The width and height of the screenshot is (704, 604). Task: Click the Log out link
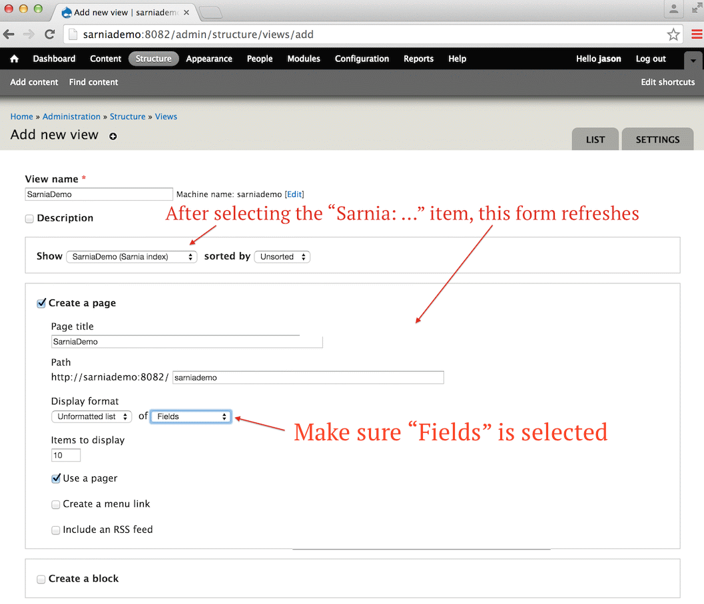[x=651, y=59]
